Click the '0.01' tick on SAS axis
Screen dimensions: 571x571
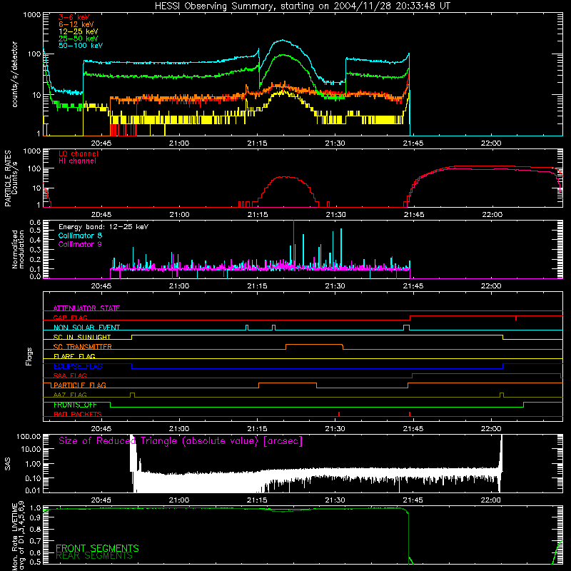click(33, 490)
